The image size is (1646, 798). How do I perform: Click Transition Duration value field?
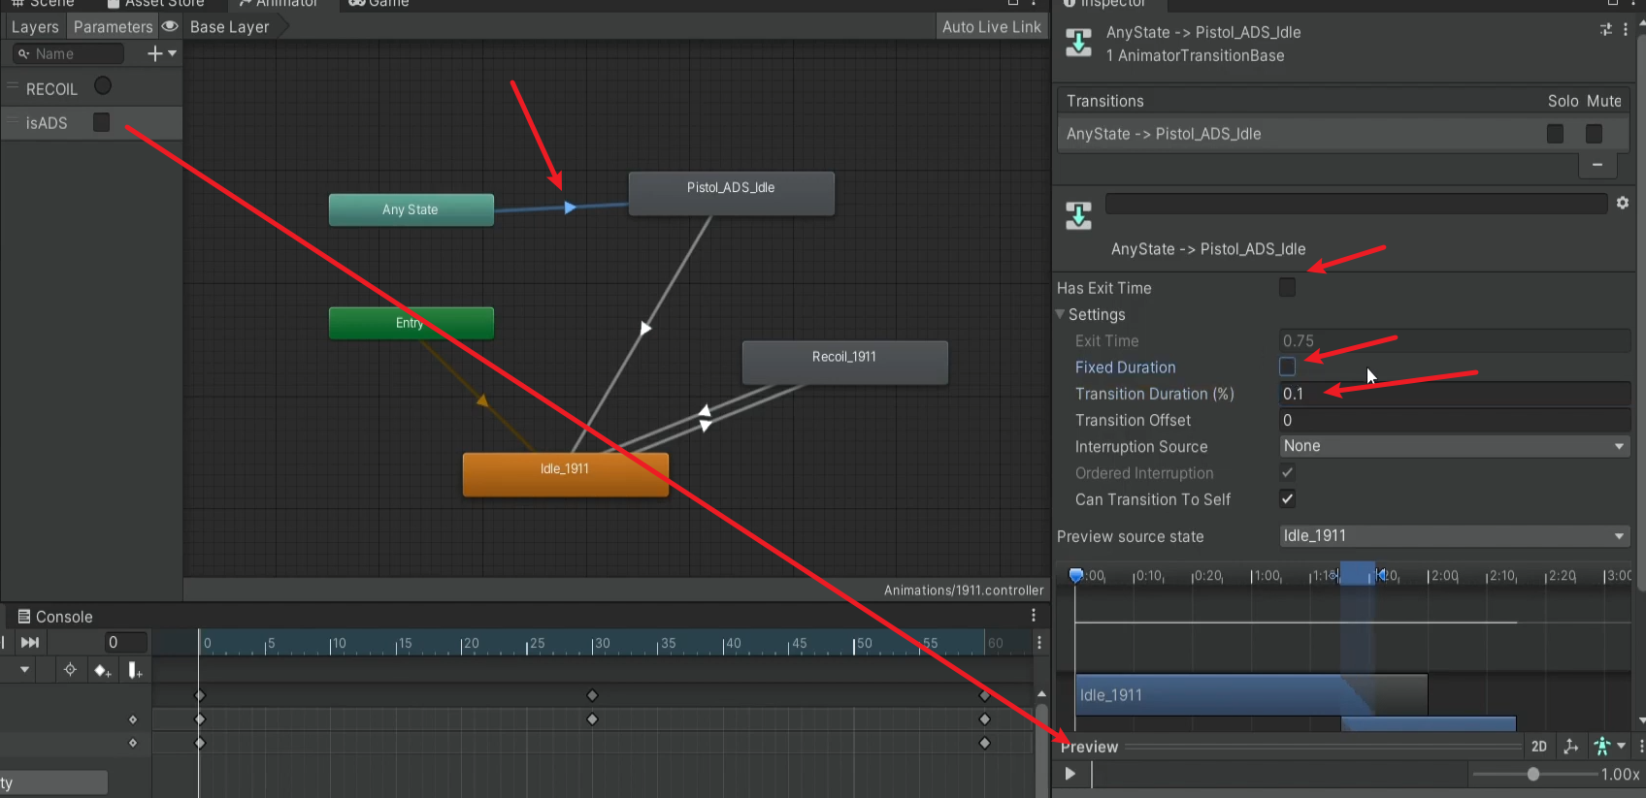1455,394
